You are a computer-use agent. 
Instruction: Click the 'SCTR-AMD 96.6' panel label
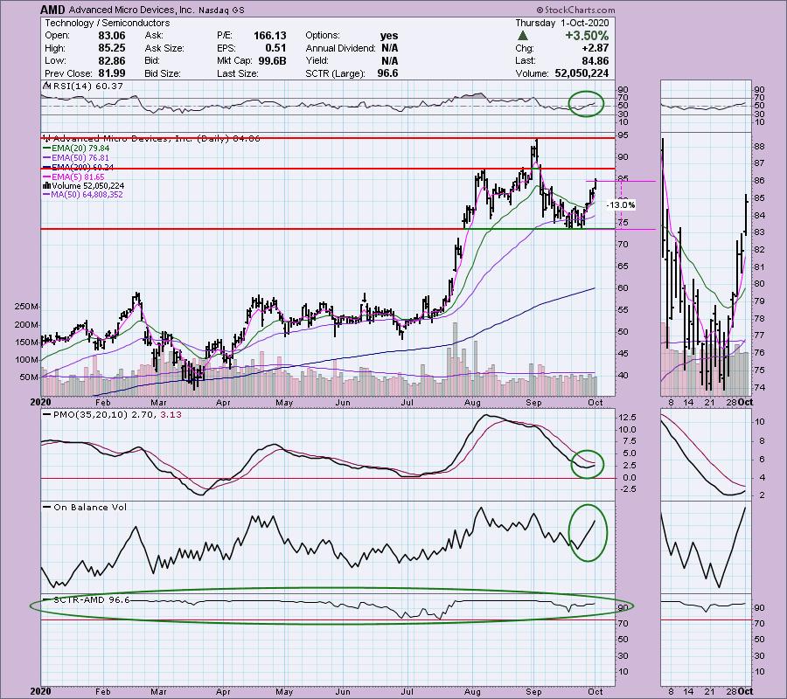(x=91, y=599)
